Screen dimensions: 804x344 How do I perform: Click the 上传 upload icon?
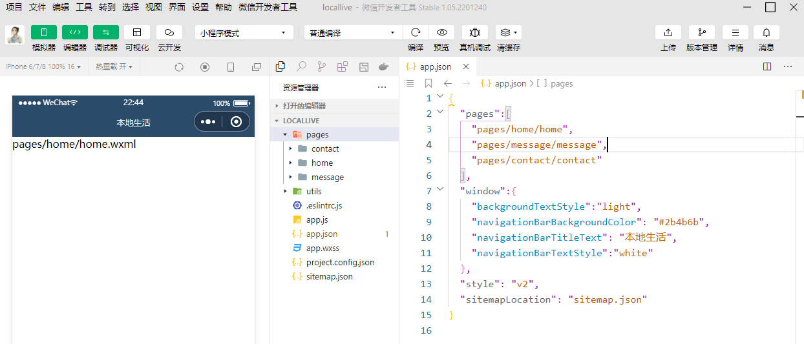pos(668,32)
